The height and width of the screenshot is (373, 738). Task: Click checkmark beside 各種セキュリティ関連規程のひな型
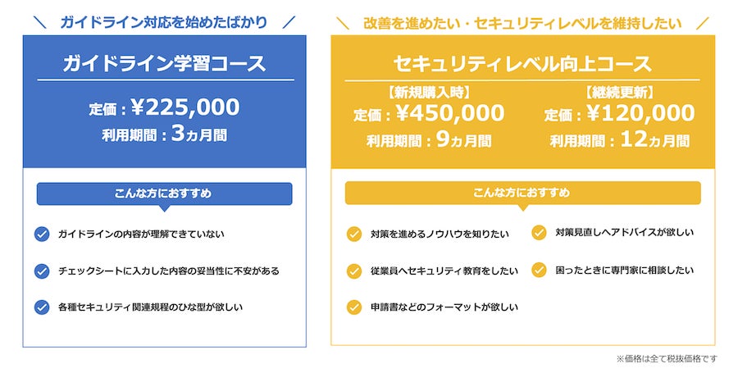click(42, 307)
